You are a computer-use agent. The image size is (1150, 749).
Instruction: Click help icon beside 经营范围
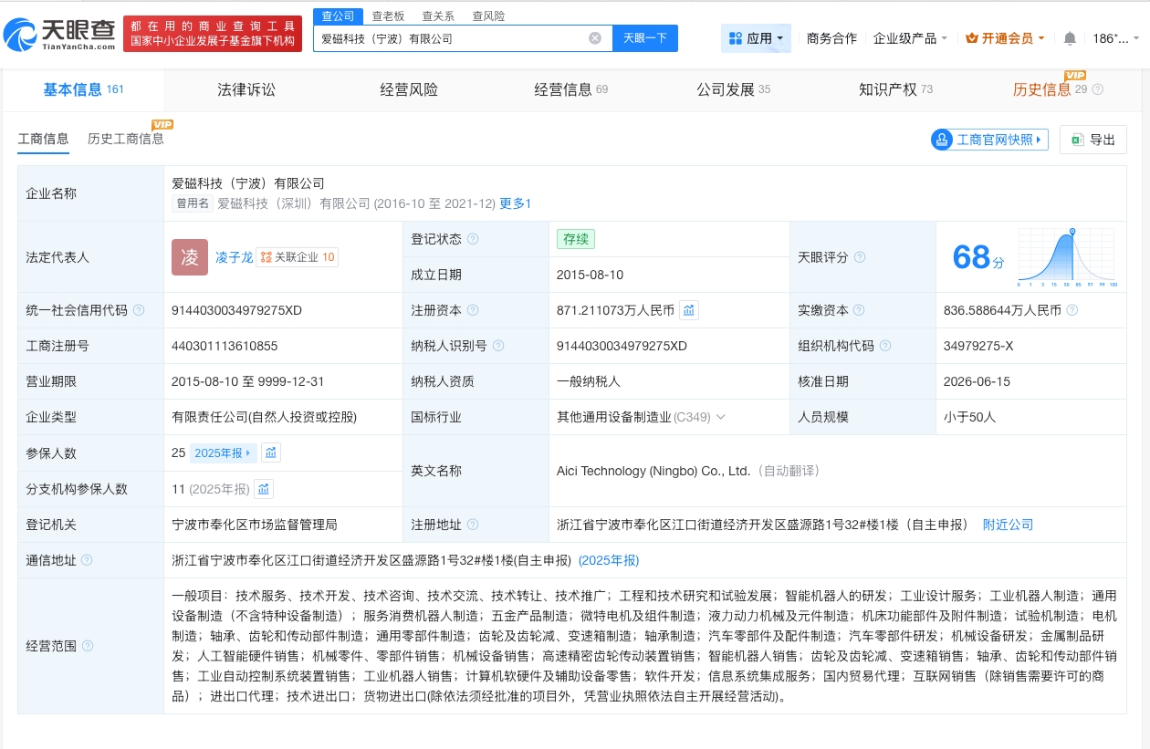pos(87,646)
